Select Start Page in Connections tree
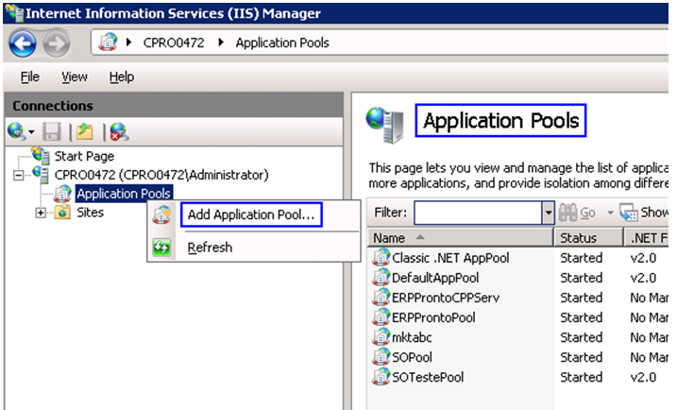 pyautogui.click(x=84, y=156)
